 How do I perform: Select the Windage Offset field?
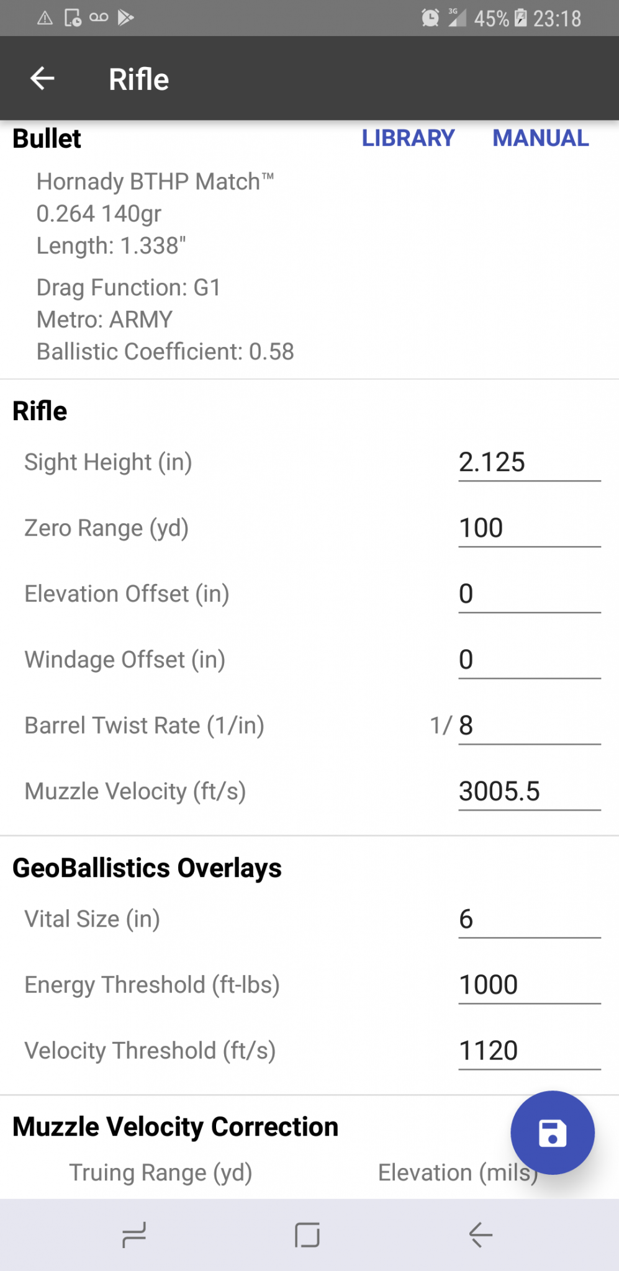pos(530,660)
